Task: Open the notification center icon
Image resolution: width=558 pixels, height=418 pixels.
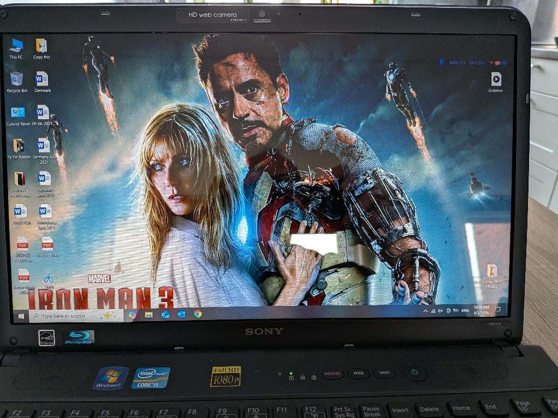Action: pyautogui.click(x=498, y=309)
